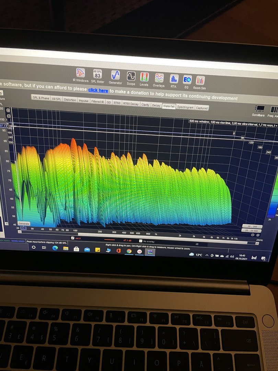Open the EQ window
278x371 pixels.
187,82
